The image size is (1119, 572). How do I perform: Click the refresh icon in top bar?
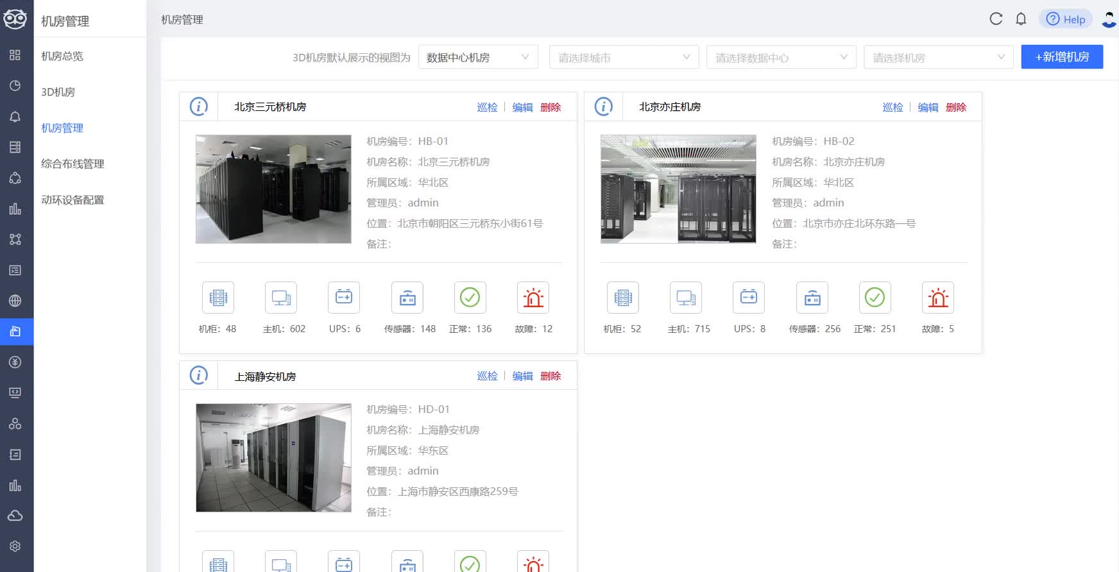[996, 19]
